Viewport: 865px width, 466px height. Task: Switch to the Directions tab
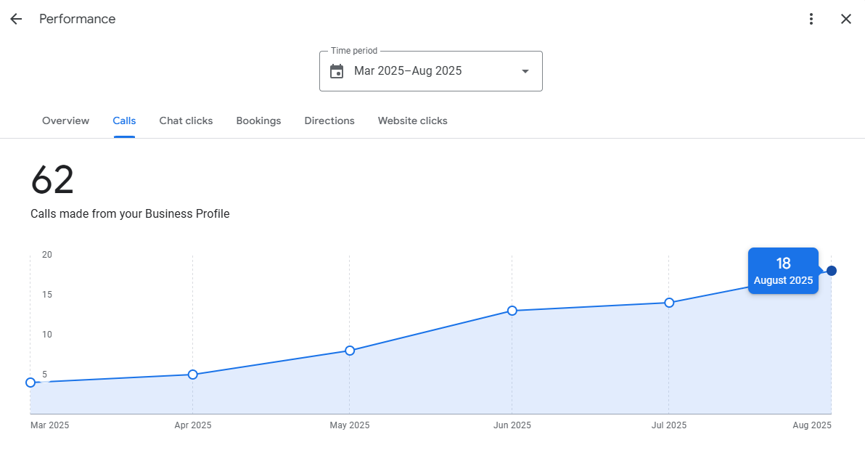[x=329, y=120]
